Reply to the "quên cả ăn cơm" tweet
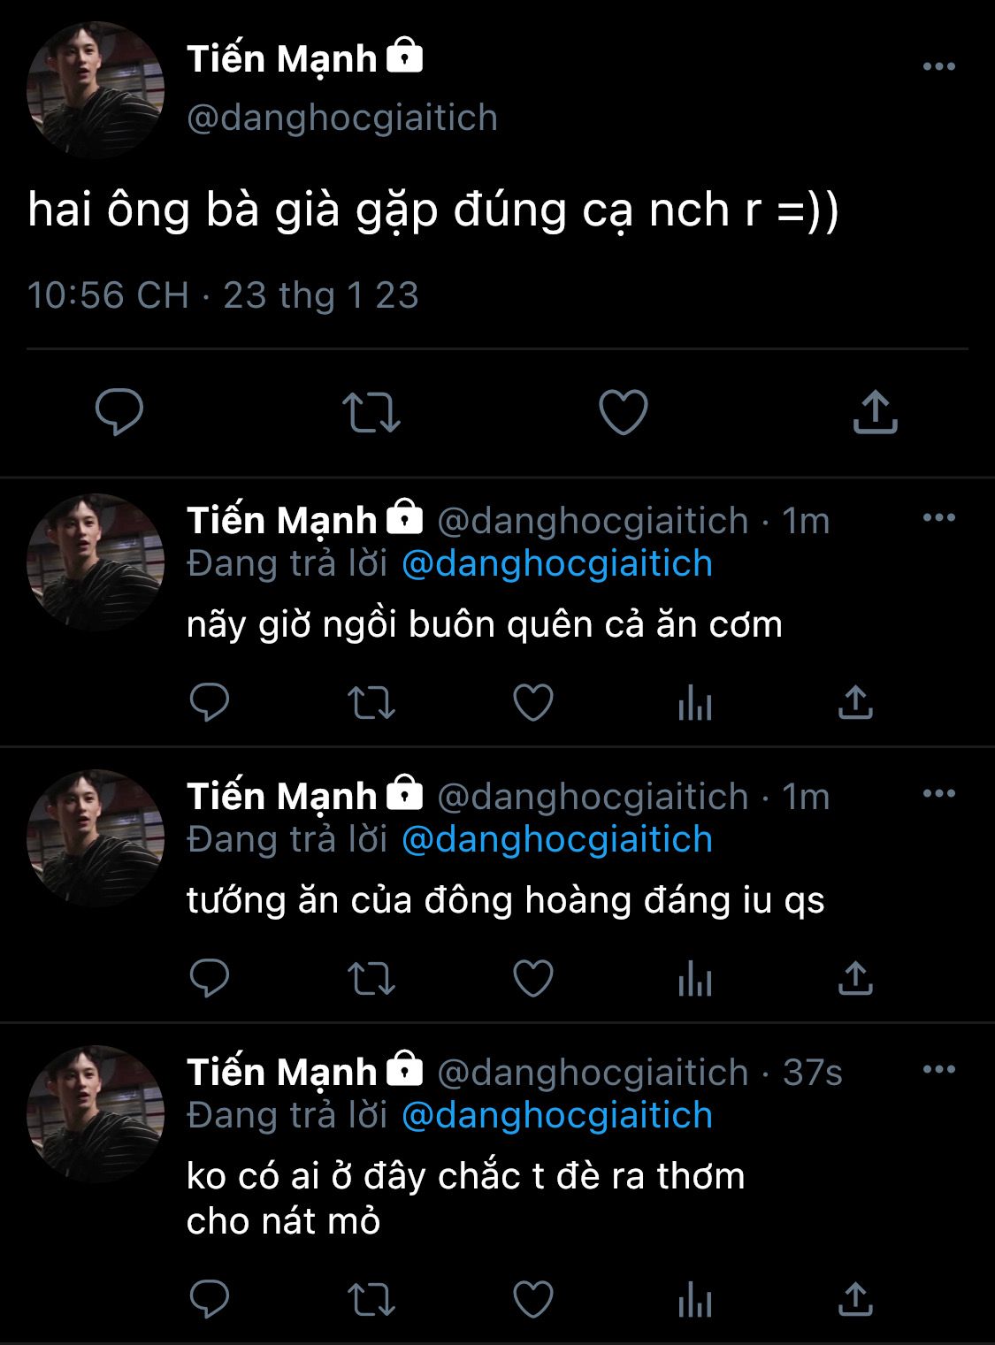Viewport: 995px width, 1345px height. [x=210, y=704]
